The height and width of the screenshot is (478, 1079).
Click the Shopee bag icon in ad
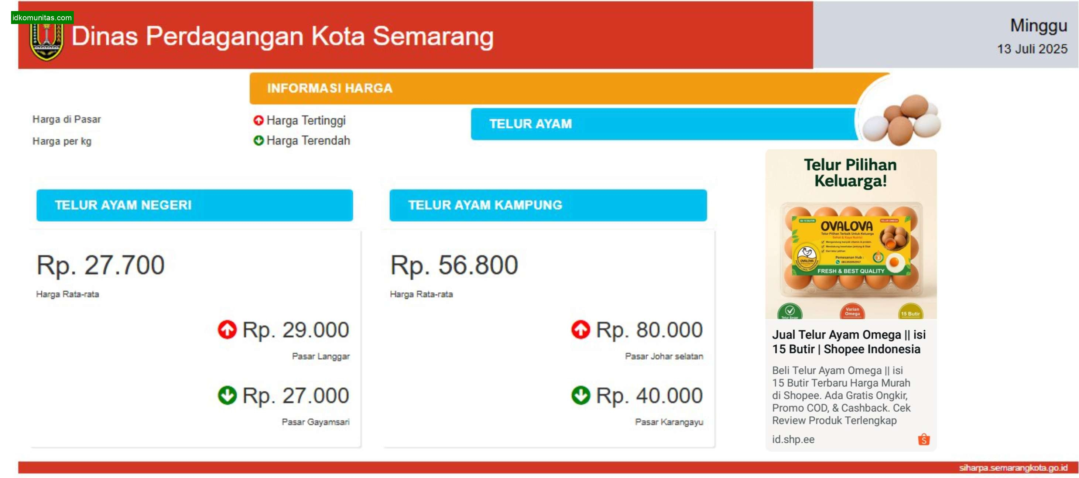[924, 439]
